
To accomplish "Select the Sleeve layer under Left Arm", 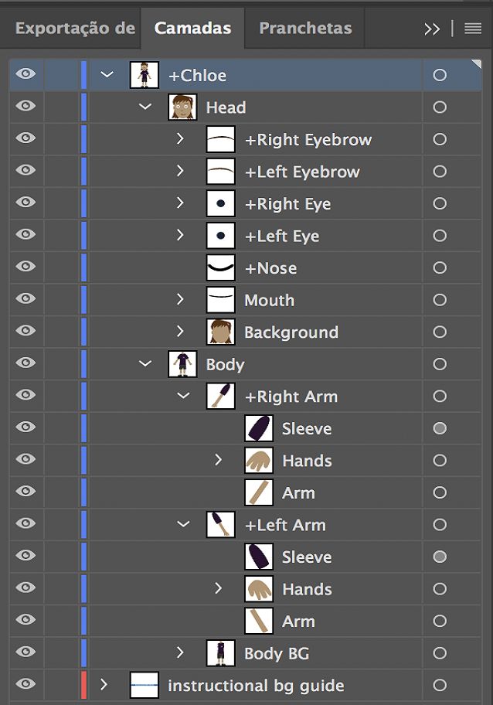I will [x=308, y=557].
